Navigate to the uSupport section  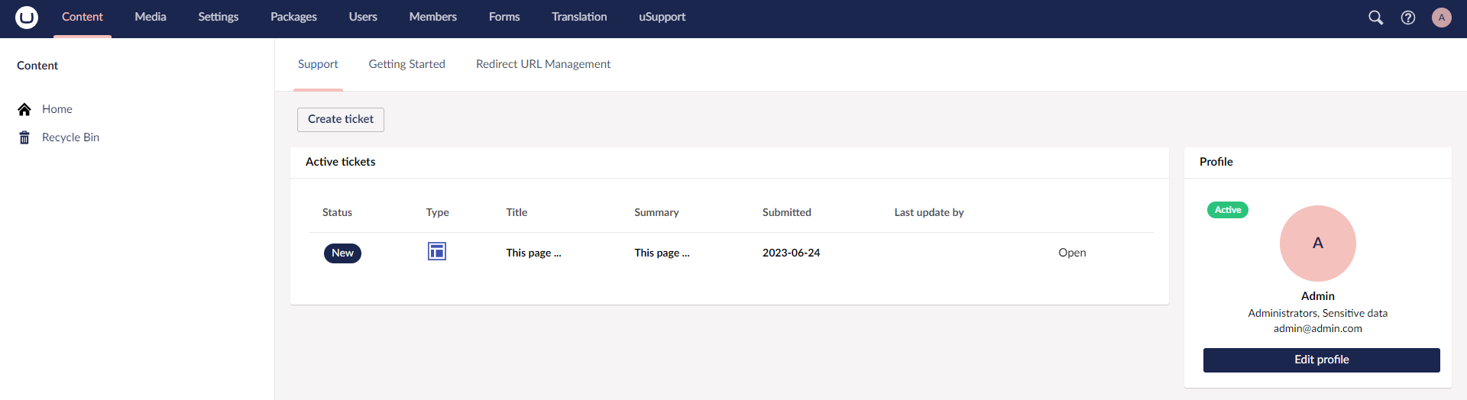coord(662,17)
